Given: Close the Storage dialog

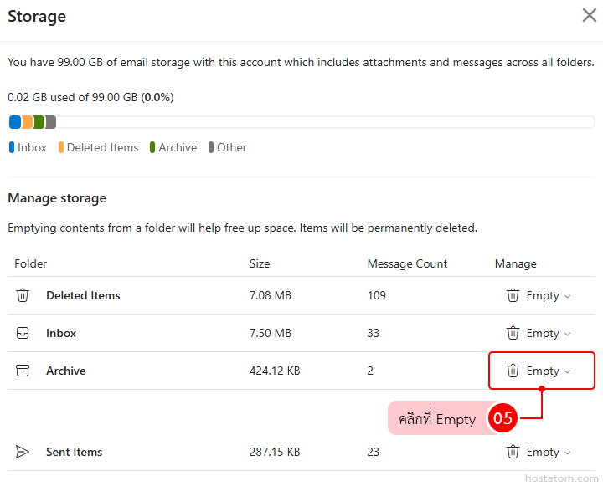Looking at the screenshot, I should tap(589, 16).
